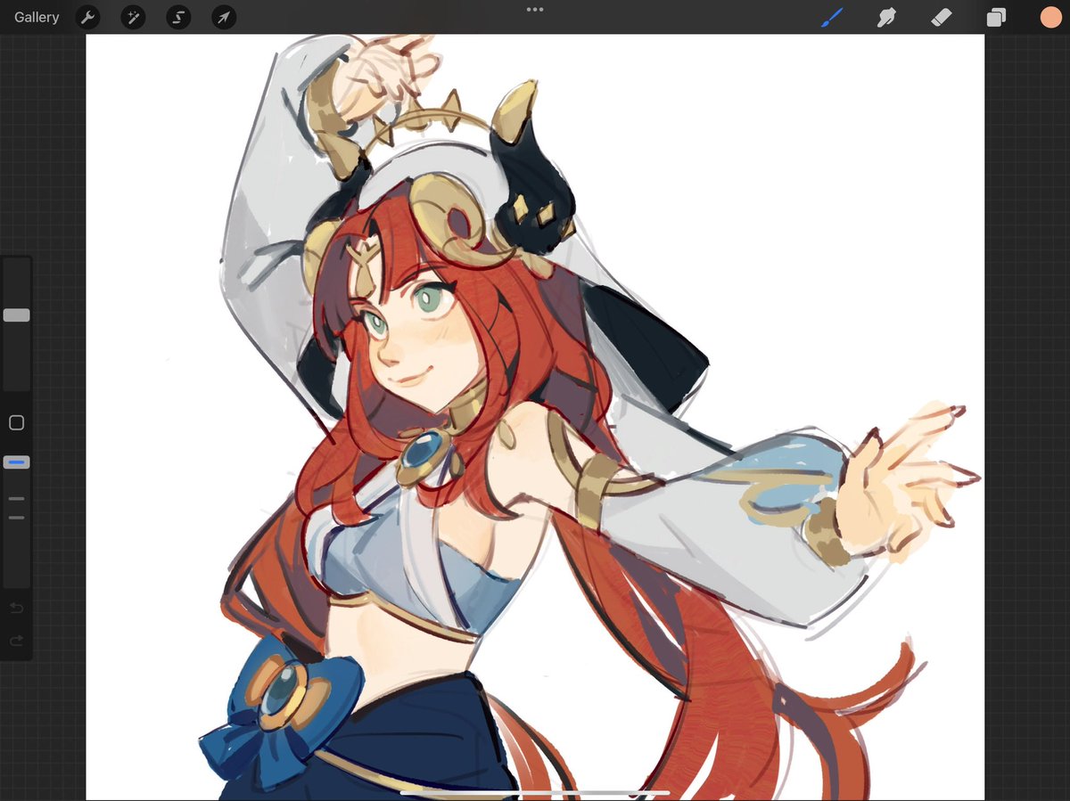The height and width of the screenshot is (801, 1070).
Task: Open the Layers panel
Action: 996,17
